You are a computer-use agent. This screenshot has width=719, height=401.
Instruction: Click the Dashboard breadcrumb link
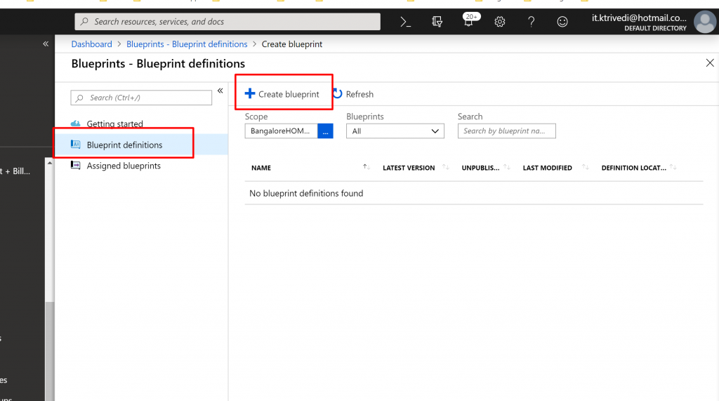click(91, 44)
